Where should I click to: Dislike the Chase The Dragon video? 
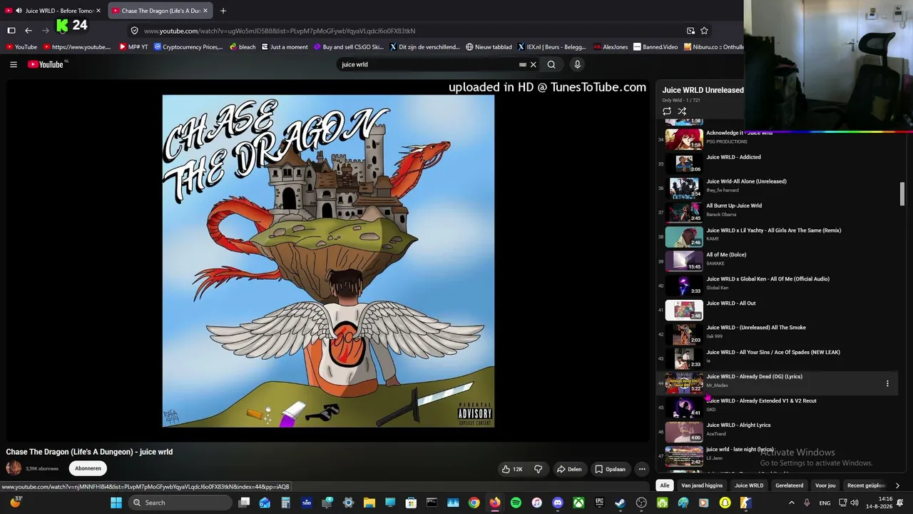(539, 469)
